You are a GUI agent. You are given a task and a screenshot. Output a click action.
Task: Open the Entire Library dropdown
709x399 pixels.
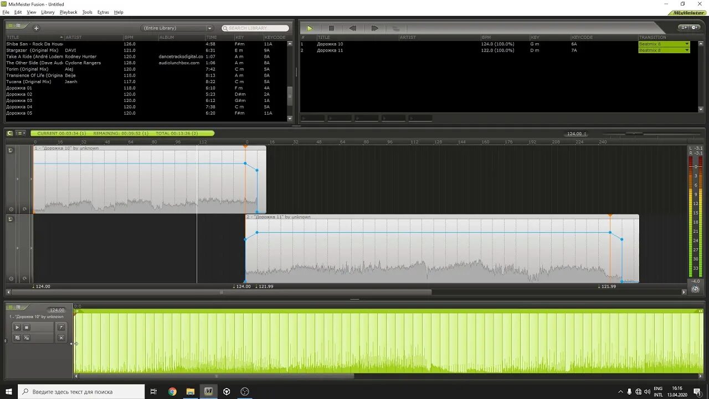[x=177, y=28]
